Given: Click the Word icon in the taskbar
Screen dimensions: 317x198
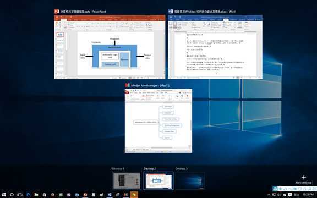Looking at the screenshot, I should [x=110, y=195].
